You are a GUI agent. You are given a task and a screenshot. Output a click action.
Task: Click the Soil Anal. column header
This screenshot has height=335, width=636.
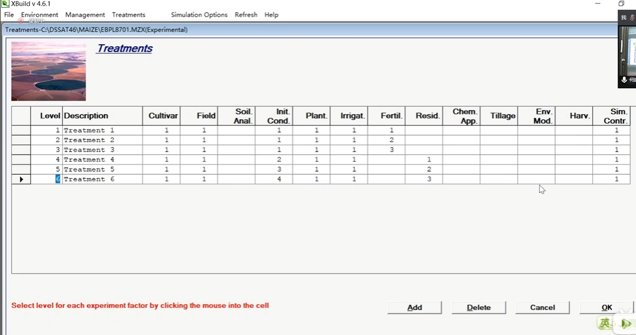[237, 115]
